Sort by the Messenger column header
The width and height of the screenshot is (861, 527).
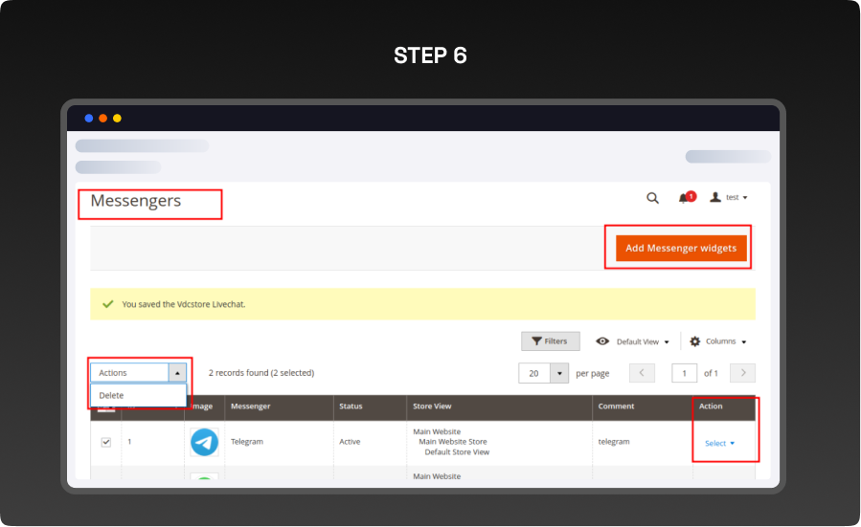point(251,406)
